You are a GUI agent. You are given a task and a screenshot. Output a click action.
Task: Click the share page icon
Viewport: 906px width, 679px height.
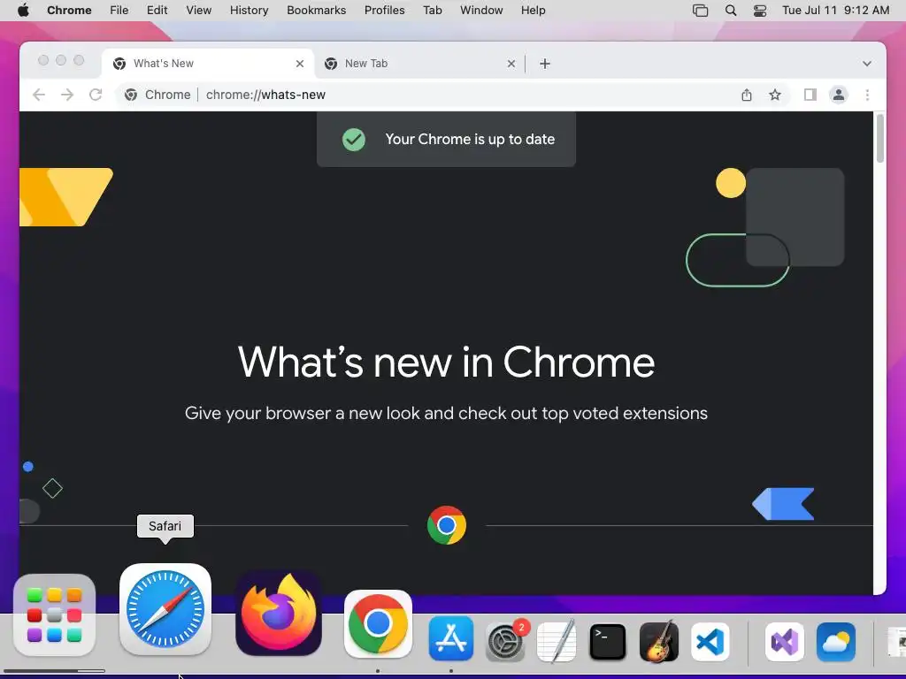747,95
